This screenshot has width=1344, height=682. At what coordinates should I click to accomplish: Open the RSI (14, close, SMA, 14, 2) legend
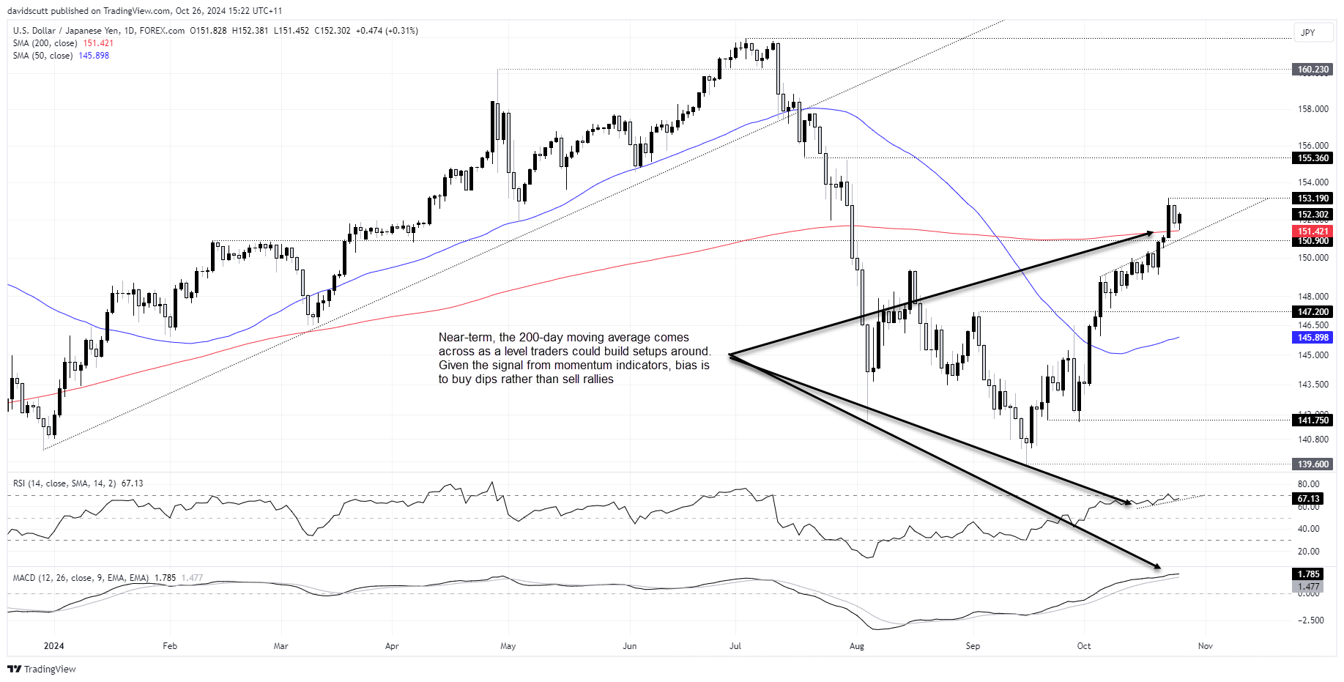click(x=78, y=483)
